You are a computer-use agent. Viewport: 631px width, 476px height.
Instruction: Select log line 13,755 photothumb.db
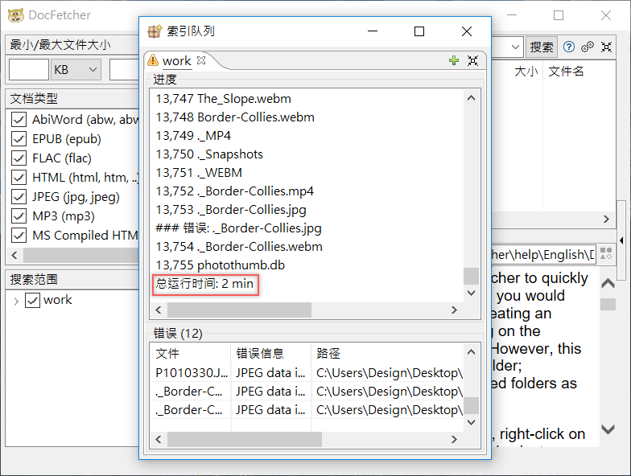click(x=221, y=265)
